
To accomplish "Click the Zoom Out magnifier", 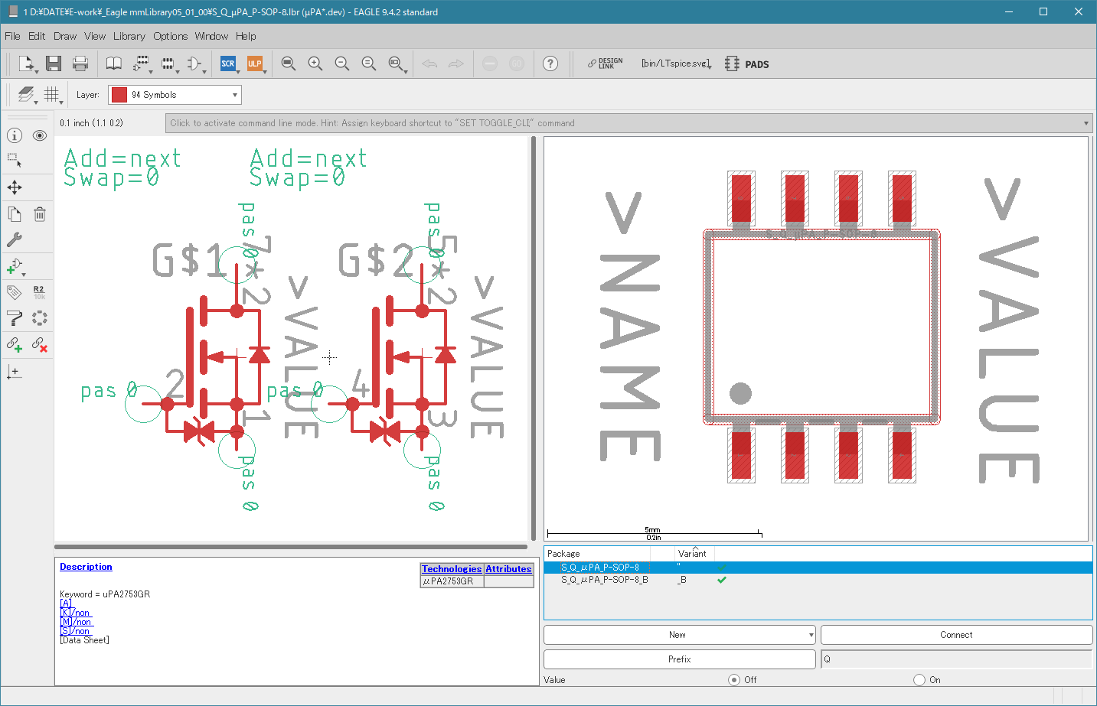I will [342, 63].
